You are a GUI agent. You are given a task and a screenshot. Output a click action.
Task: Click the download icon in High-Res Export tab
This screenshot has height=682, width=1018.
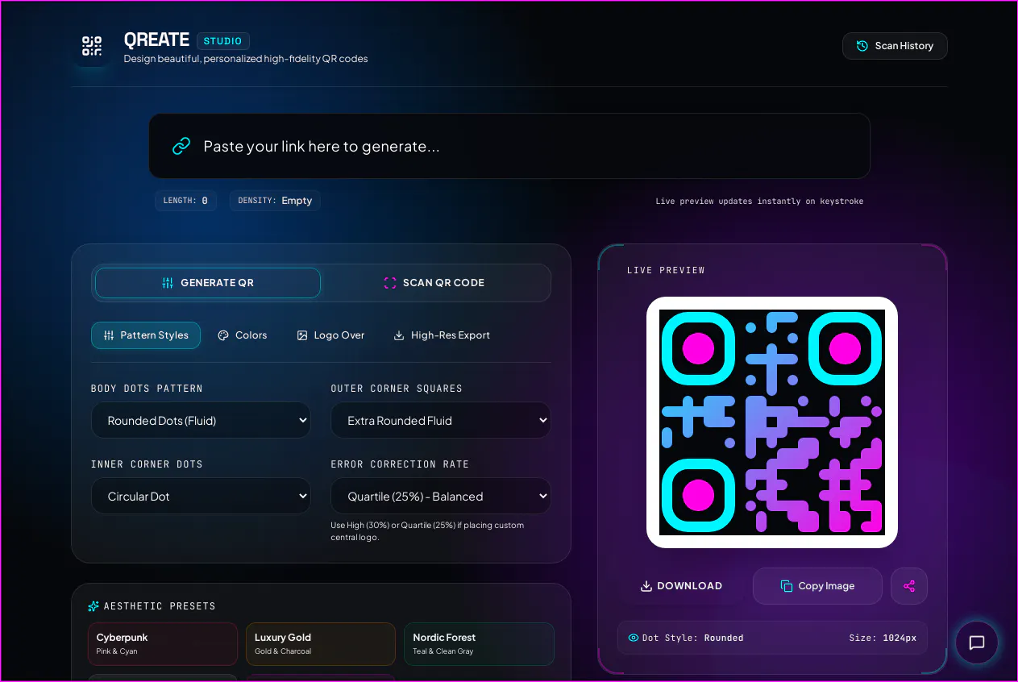click(399, 335)
